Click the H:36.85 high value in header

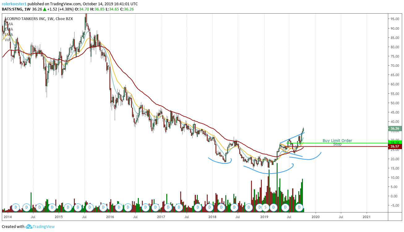click(97, 9)
